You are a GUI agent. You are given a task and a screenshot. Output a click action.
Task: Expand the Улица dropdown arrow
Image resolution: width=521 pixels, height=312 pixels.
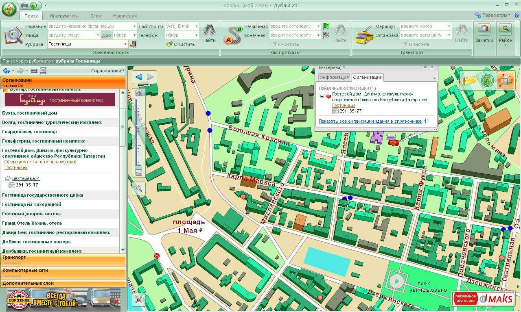pos(98,35)
